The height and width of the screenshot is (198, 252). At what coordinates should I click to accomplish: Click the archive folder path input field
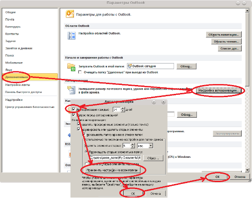coord(115,158)
